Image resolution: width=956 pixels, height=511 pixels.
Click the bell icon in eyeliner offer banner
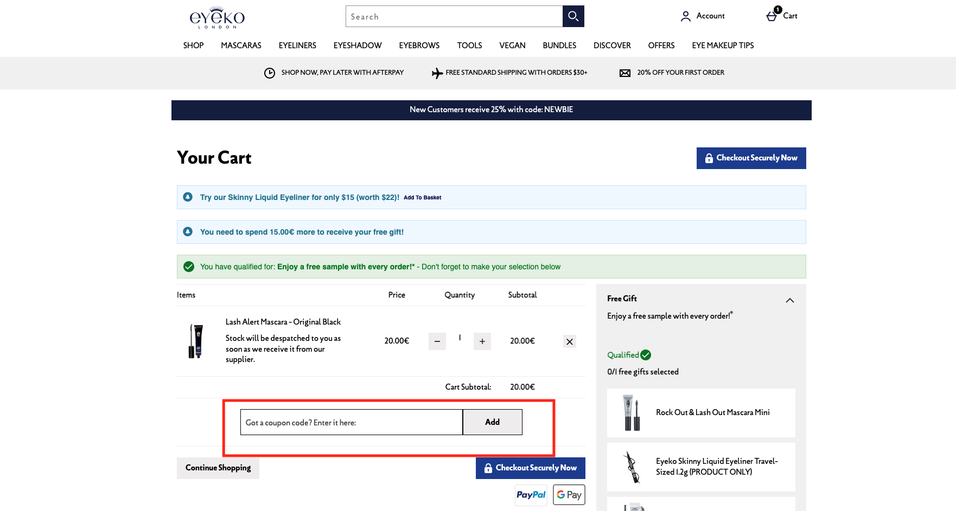coord(188,197)
